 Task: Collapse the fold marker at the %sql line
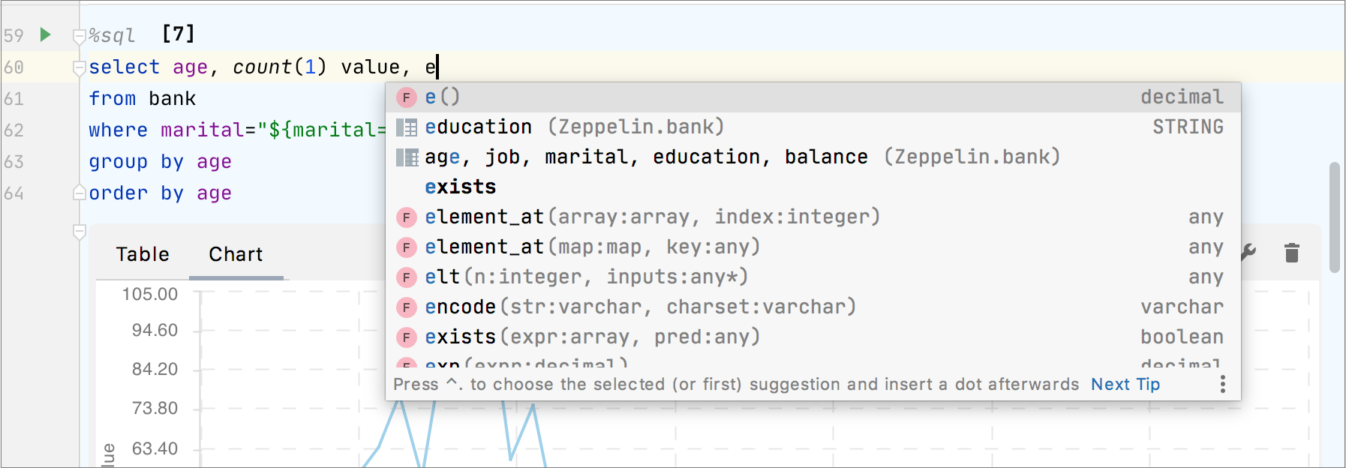(x=79, y=35)
